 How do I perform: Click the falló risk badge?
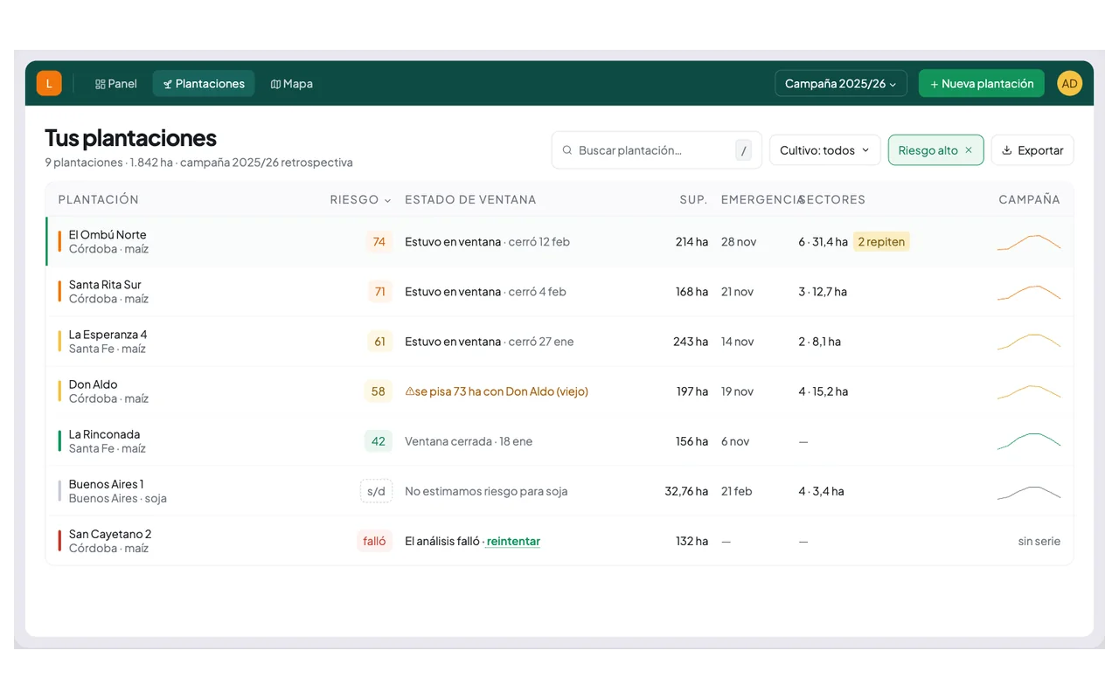coord(375,541)
